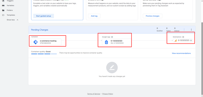The width and height of the screenshot is (203, 97).
Task: Click the Pending Changes heading
Action: point(40,30)
